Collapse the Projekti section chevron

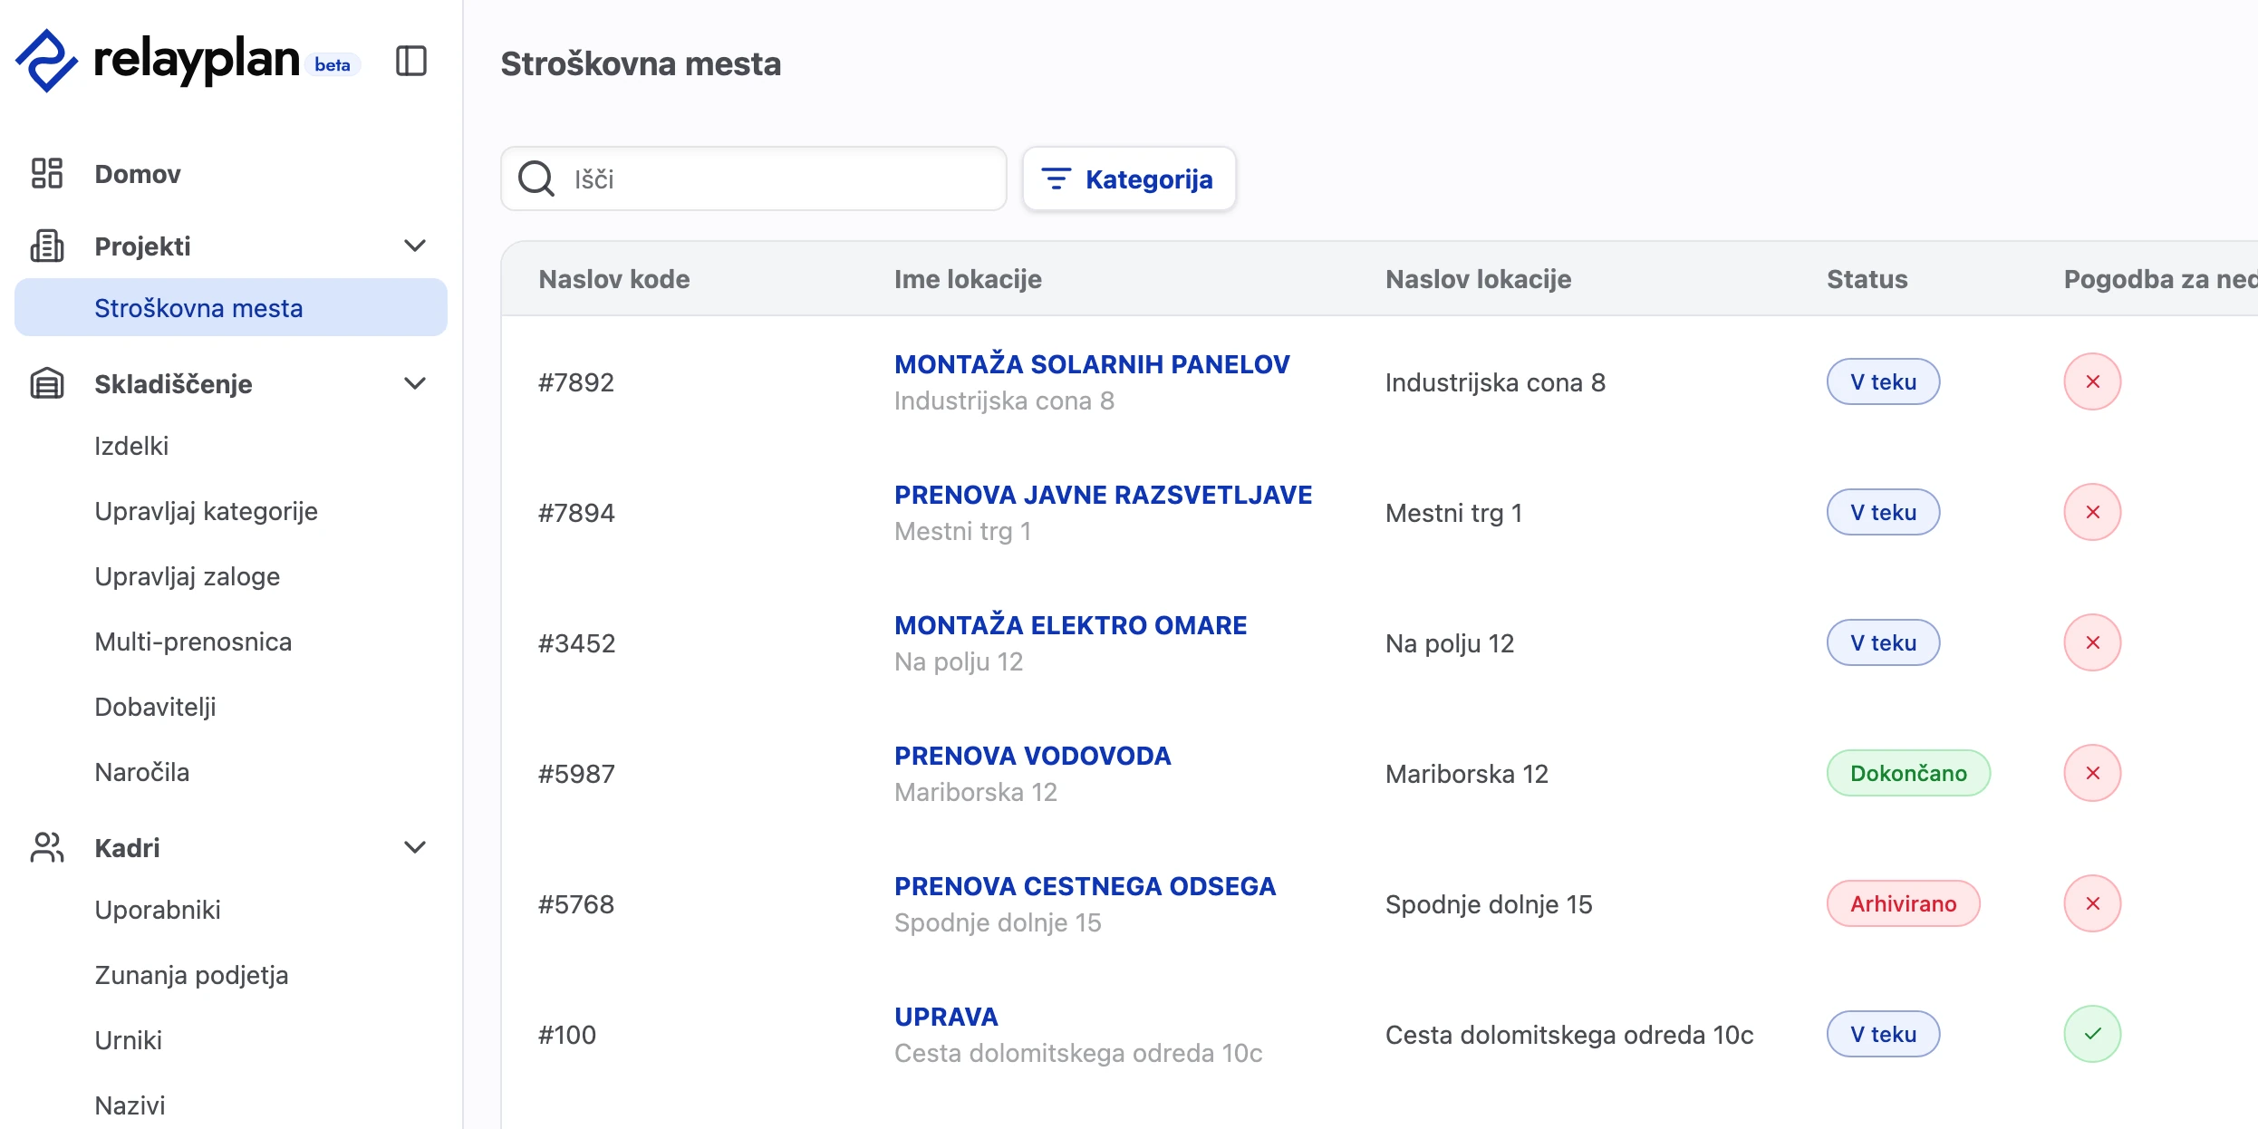[x=415, y=246]
